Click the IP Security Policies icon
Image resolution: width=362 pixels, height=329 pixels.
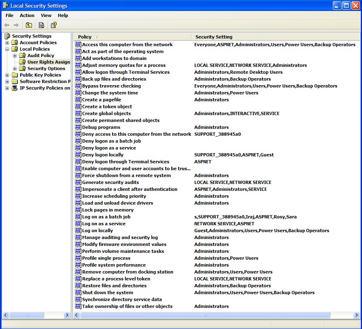(15, 88)
